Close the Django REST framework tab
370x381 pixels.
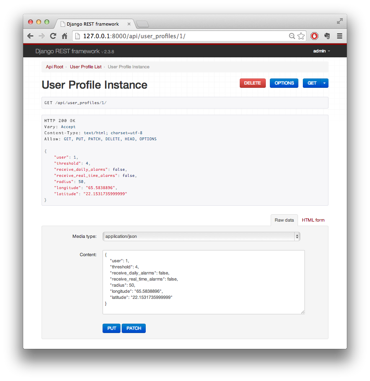point(129,24)
